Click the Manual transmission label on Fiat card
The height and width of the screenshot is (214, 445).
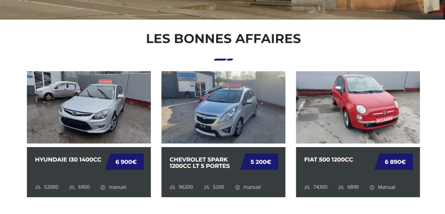tap(386, 187)
